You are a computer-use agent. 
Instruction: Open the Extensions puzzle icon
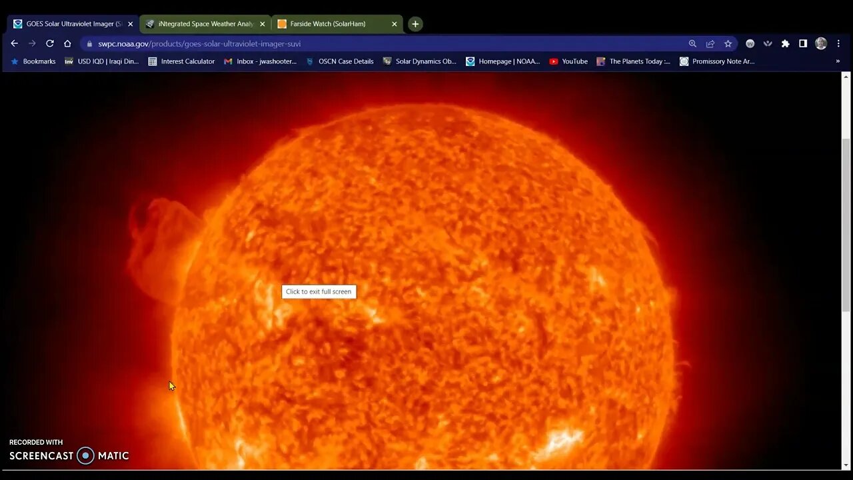(x=786, y=43)
